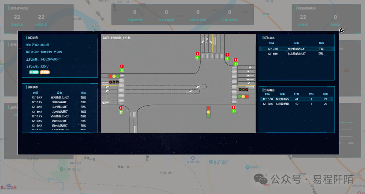Click the southeast corner pedestrian light
The height and width of the screenshot is (194, 365).
pyautogui.click(x=234, y=109)
